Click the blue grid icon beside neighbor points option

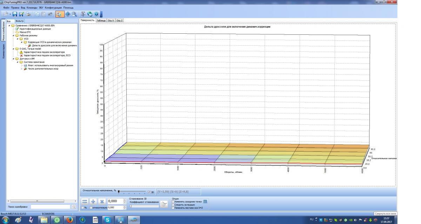tap(206, 202)
